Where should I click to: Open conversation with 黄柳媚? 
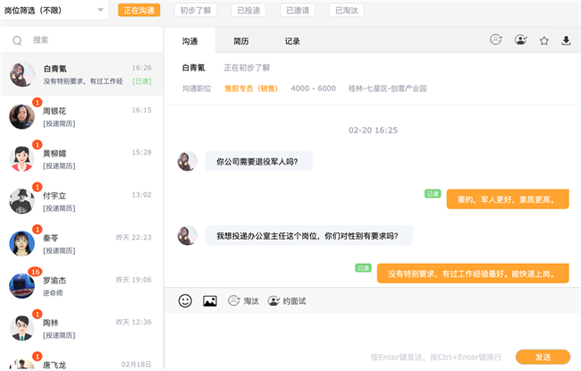(82, 158)
